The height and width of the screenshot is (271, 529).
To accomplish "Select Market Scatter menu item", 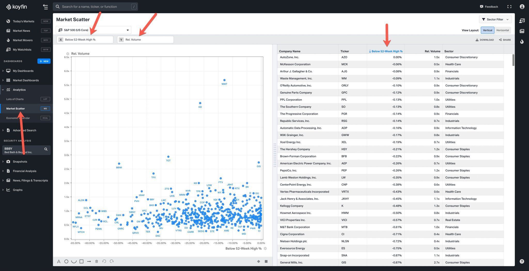I will point(26,109).
